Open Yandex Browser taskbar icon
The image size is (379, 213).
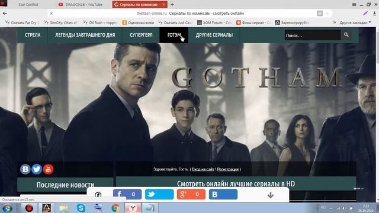tap(133, 208)
